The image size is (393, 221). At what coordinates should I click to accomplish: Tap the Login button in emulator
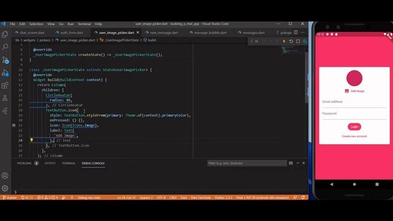[x=354, y=127]
